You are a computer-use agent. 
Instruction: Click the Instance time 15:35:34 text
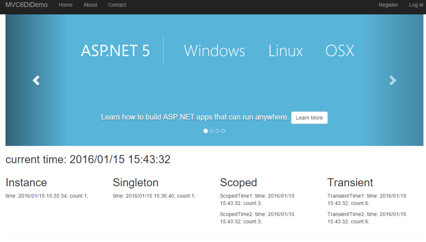47,196
